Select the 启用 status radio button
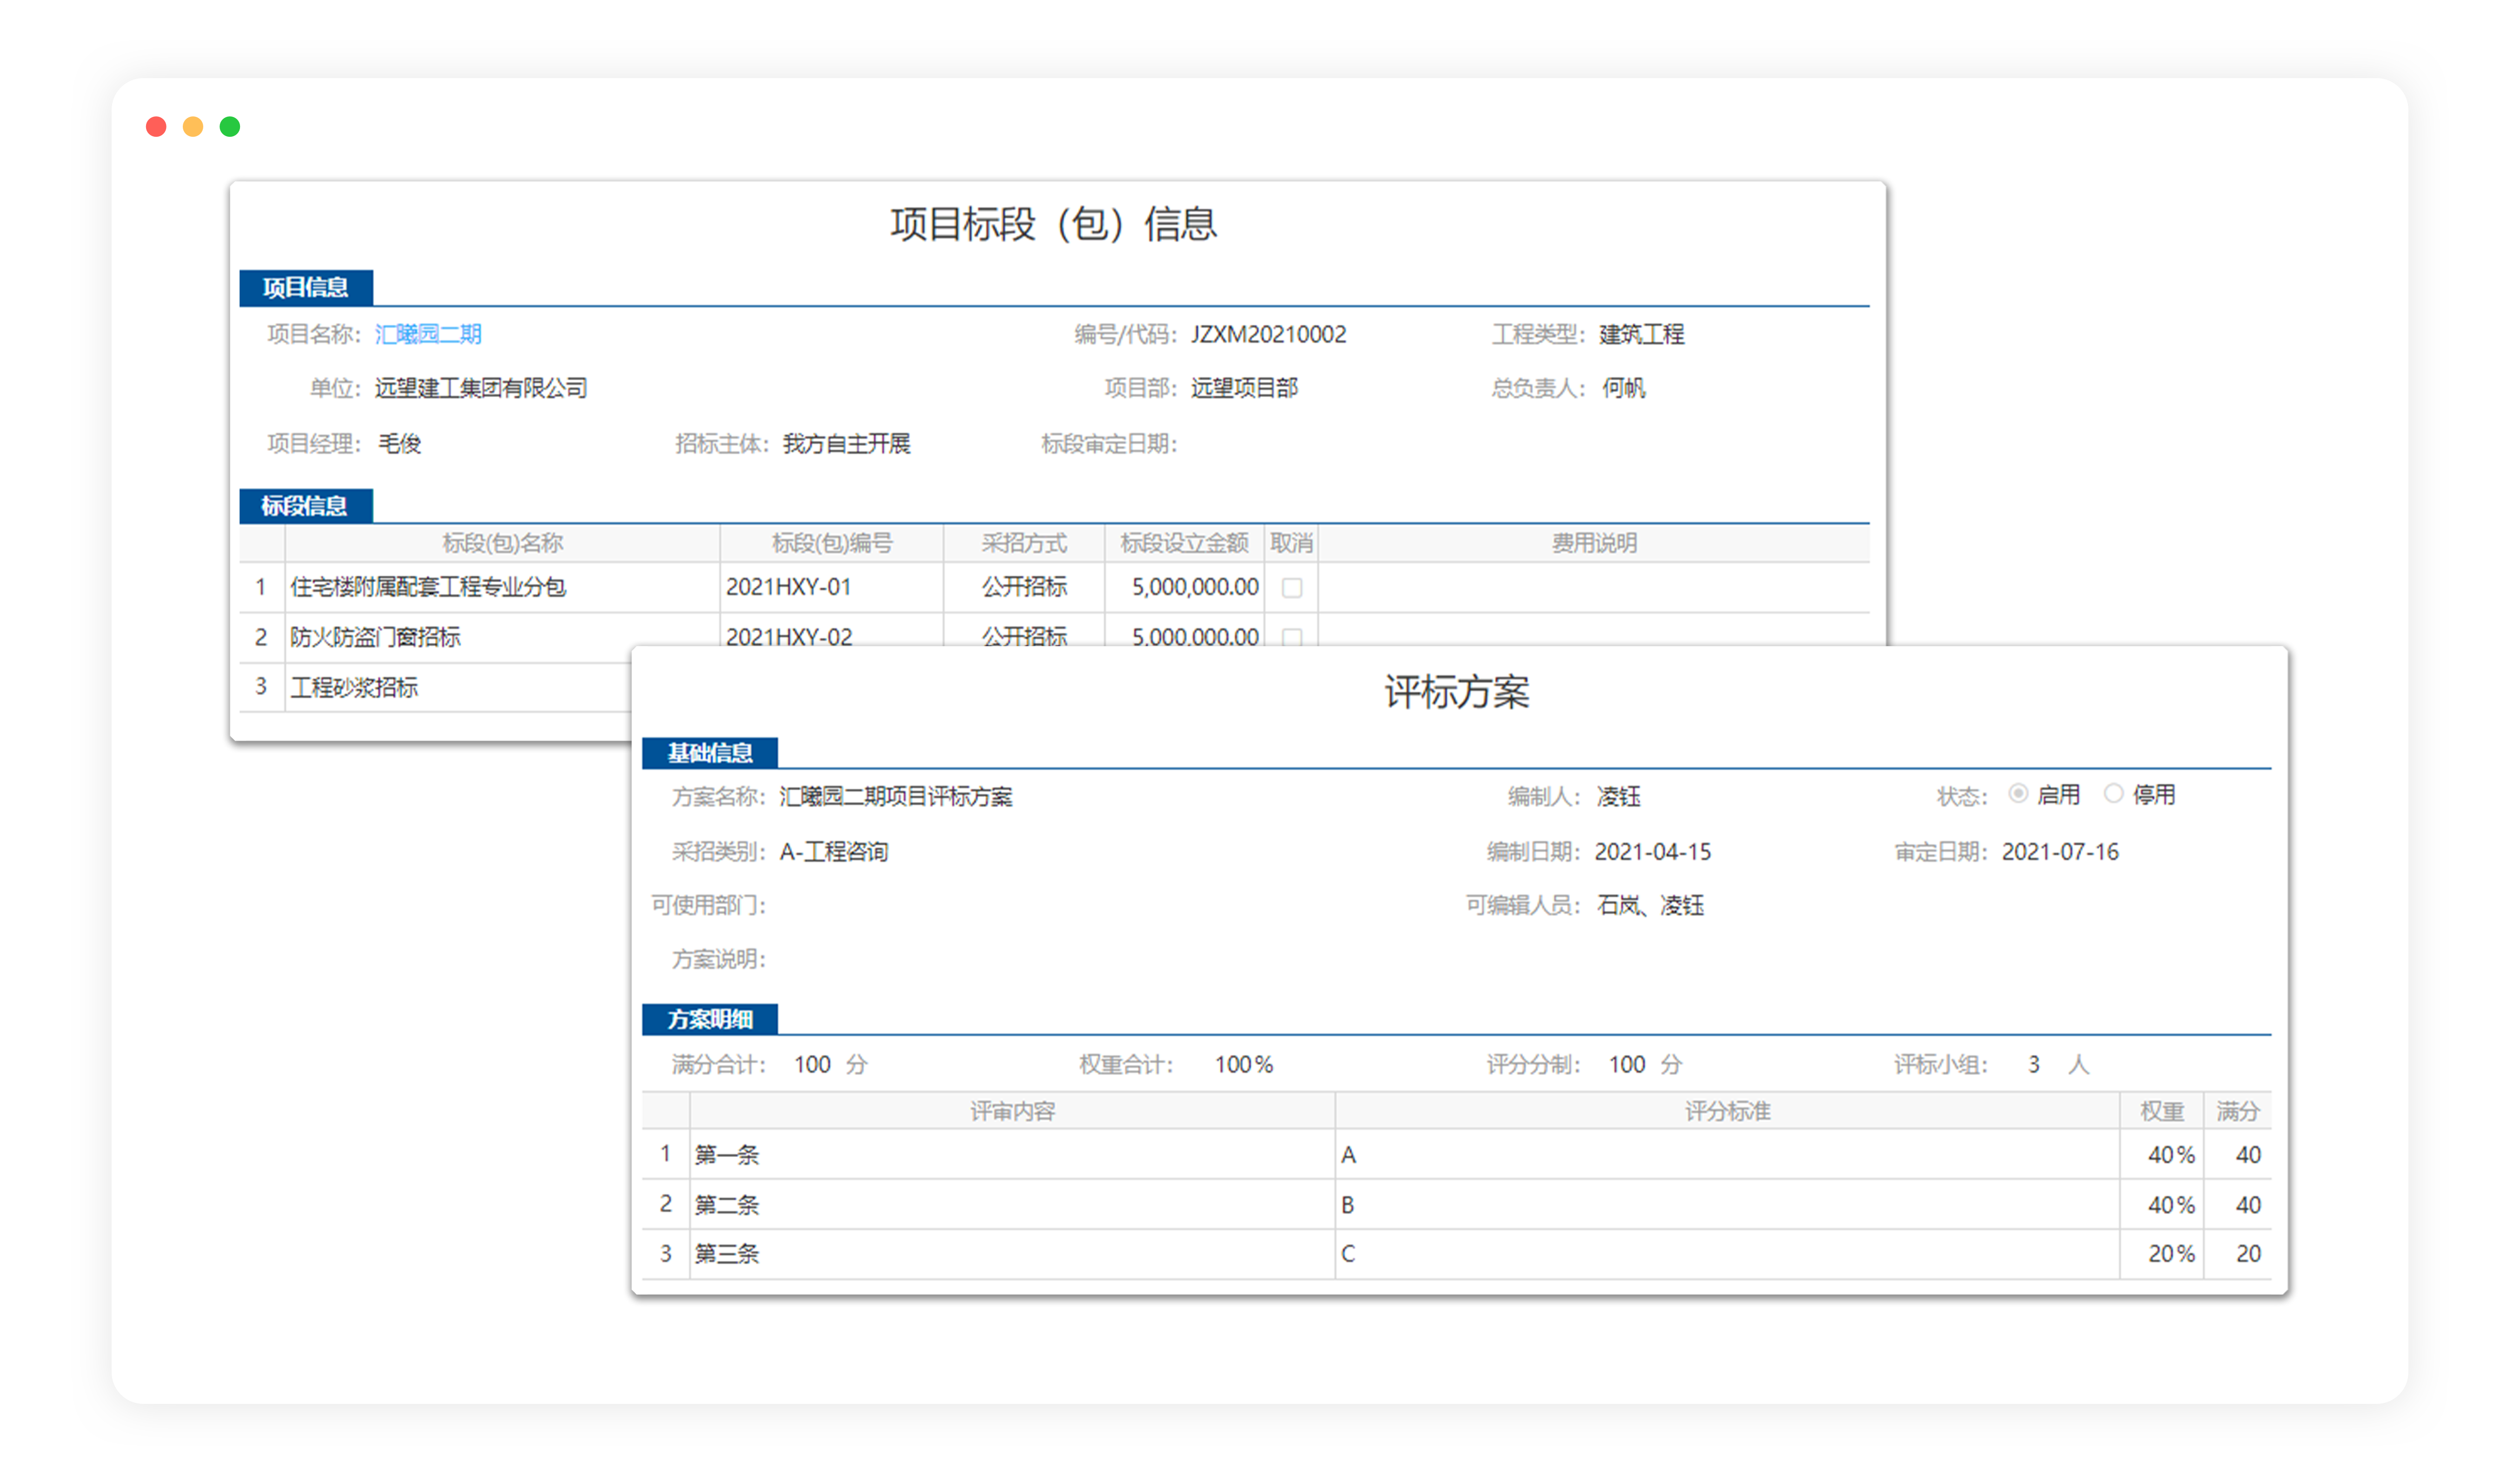2520x1482 pixels. (x=2018, y=794)
